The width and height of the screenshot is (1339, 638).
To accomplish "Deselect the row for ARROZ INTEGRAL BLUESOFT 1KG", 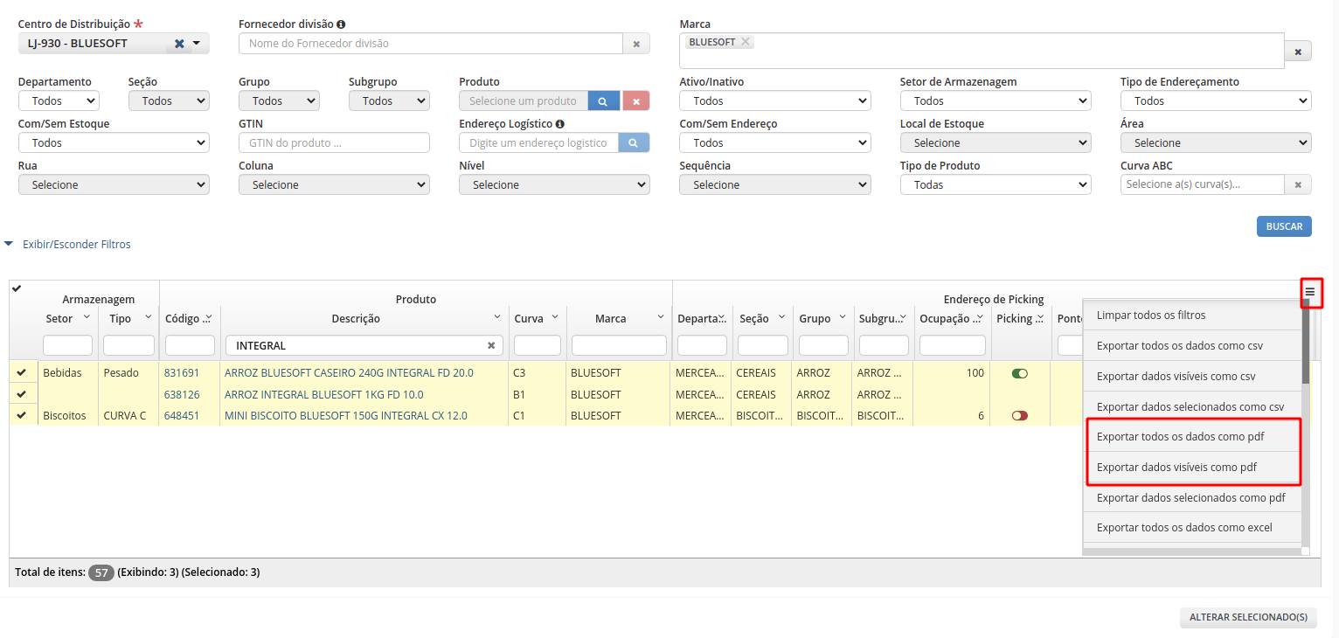I will tap(22, 395).
